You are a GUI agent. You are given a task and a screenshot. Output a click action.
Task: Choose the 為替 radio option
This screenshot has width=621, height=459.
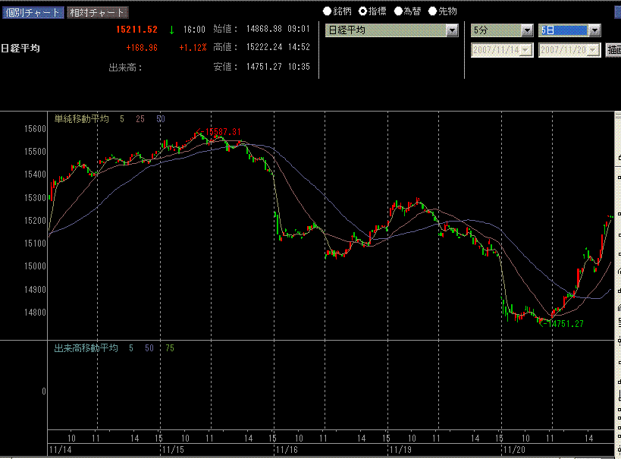pos(398,11)
